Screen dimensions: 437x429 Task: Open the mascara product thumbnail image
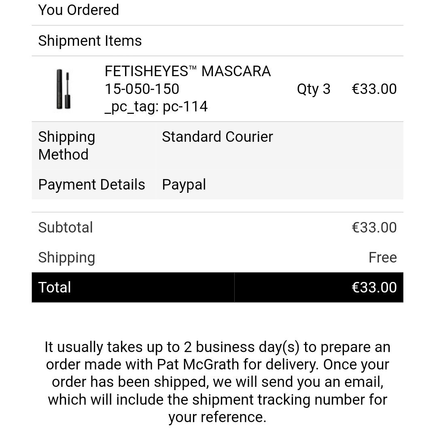pyautogui.click(x=63, y=89)
